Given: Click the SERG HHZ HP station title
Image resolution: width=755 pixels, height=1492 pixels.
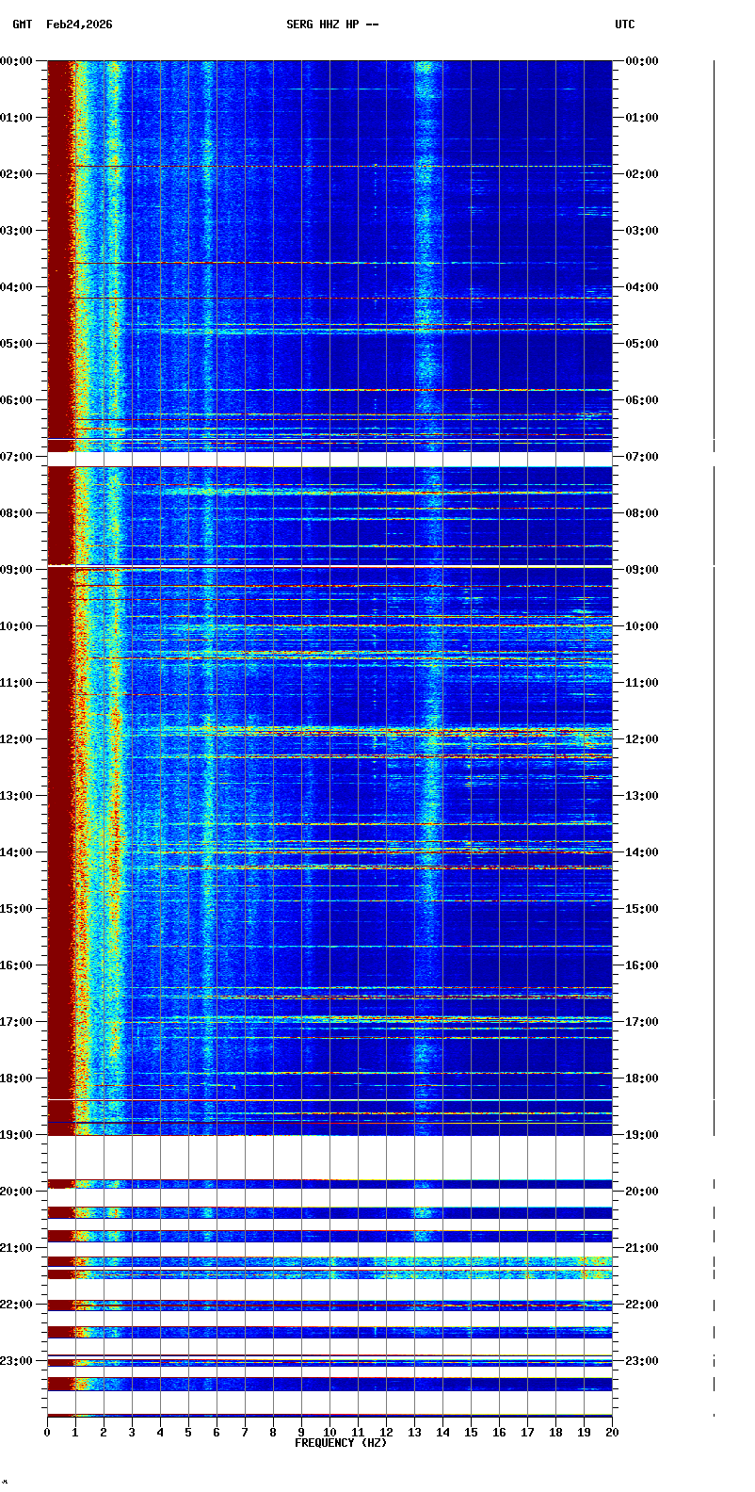Looking at the screenshot, I should [332, 24].
